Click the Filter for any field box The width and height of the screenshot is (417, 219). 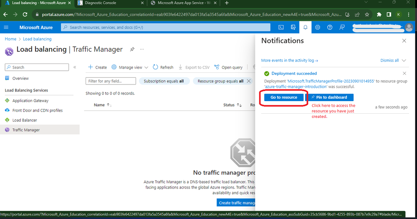pyautogui.click(x=111, y=81)
